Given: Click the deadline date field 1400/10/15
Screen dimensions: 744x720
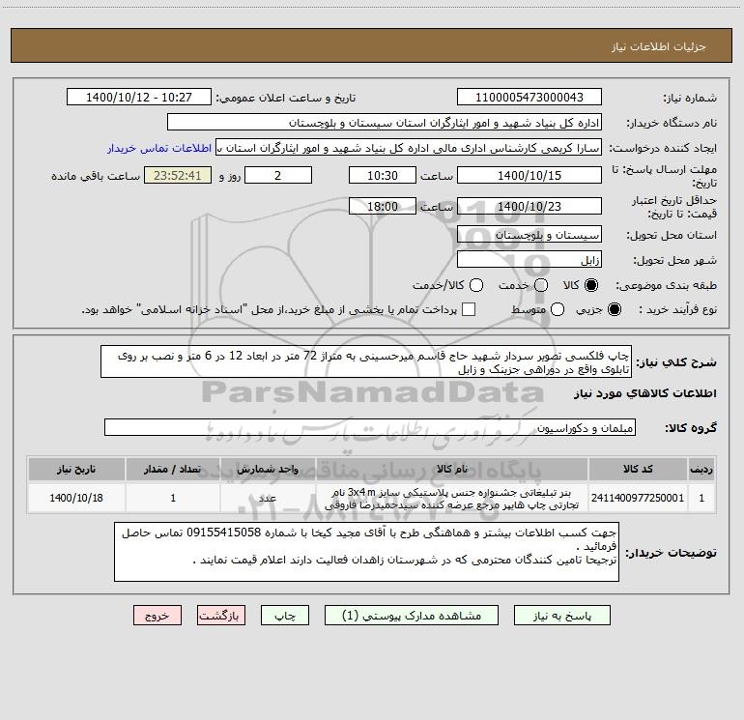Looking at the screenshot, I should click(x=529, y=175).
